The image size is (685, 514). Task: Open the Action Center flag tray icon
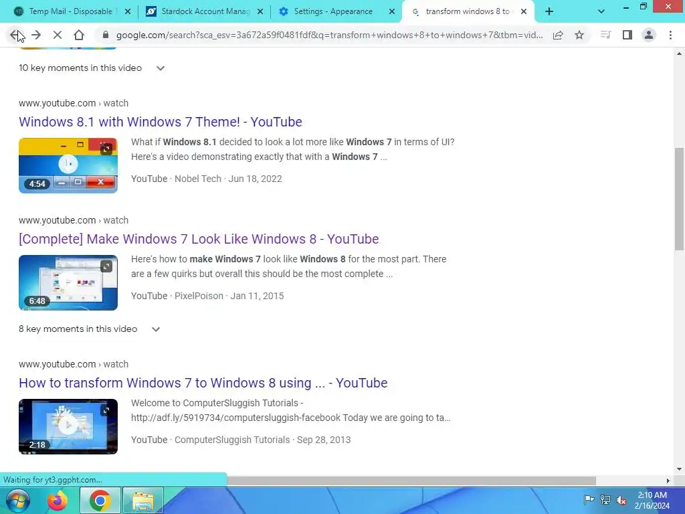click(x=589, y=500)
